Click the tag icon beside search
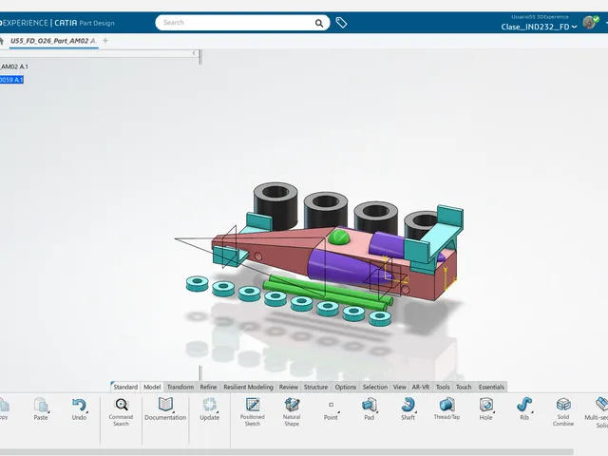Screen dimensions: 608x456 point(341,23)
